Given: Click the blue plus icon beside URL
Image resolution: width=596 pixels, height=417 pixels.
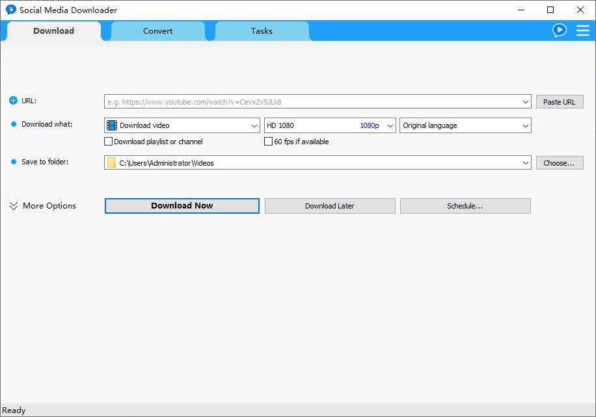Looking at the screenshot, I should (13, 101).
